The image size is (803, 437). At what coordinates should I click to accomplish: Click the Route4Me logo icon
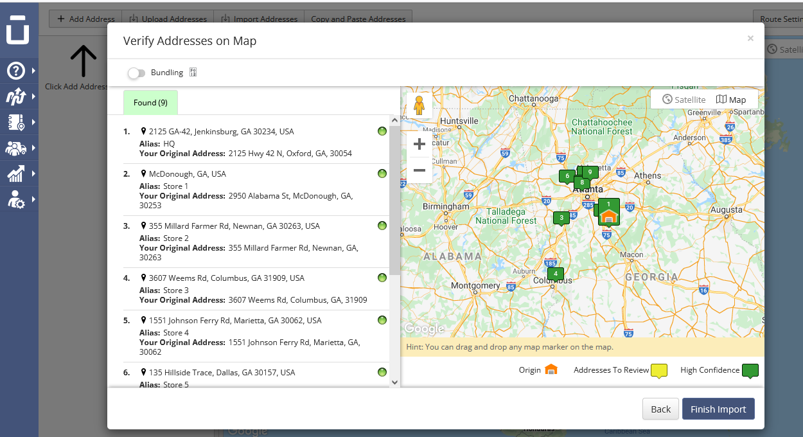17,30
